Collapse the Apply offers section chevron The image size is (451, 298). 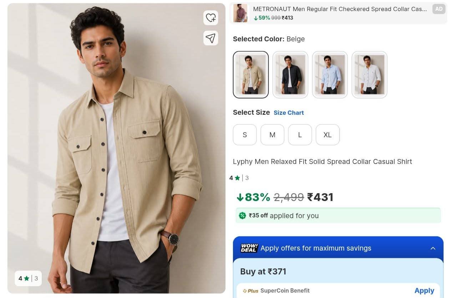click(x=433, y=248)
